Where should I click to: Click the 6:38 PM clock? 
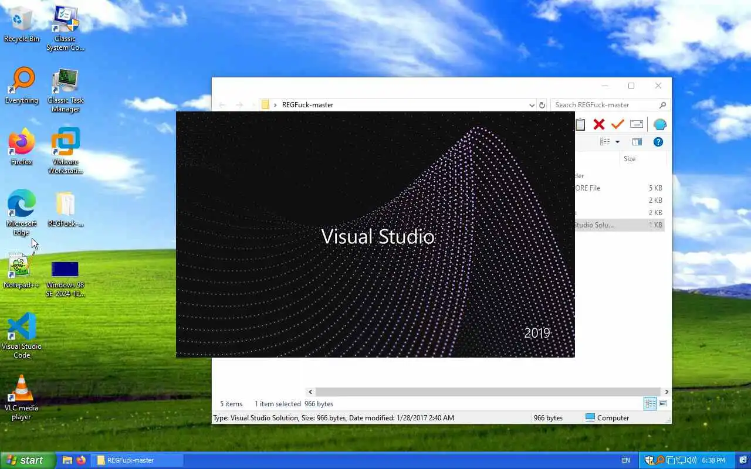pos(713,461)
